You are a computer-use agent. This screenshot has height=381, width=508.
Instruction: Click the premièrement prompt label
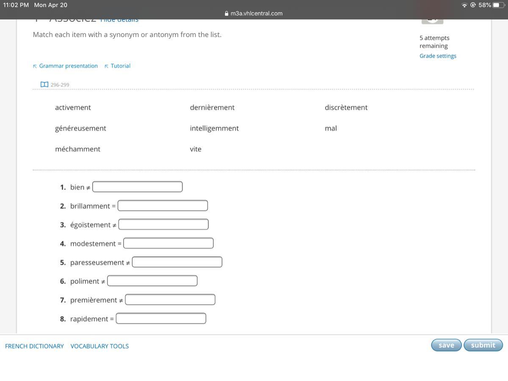coord(94,300)
